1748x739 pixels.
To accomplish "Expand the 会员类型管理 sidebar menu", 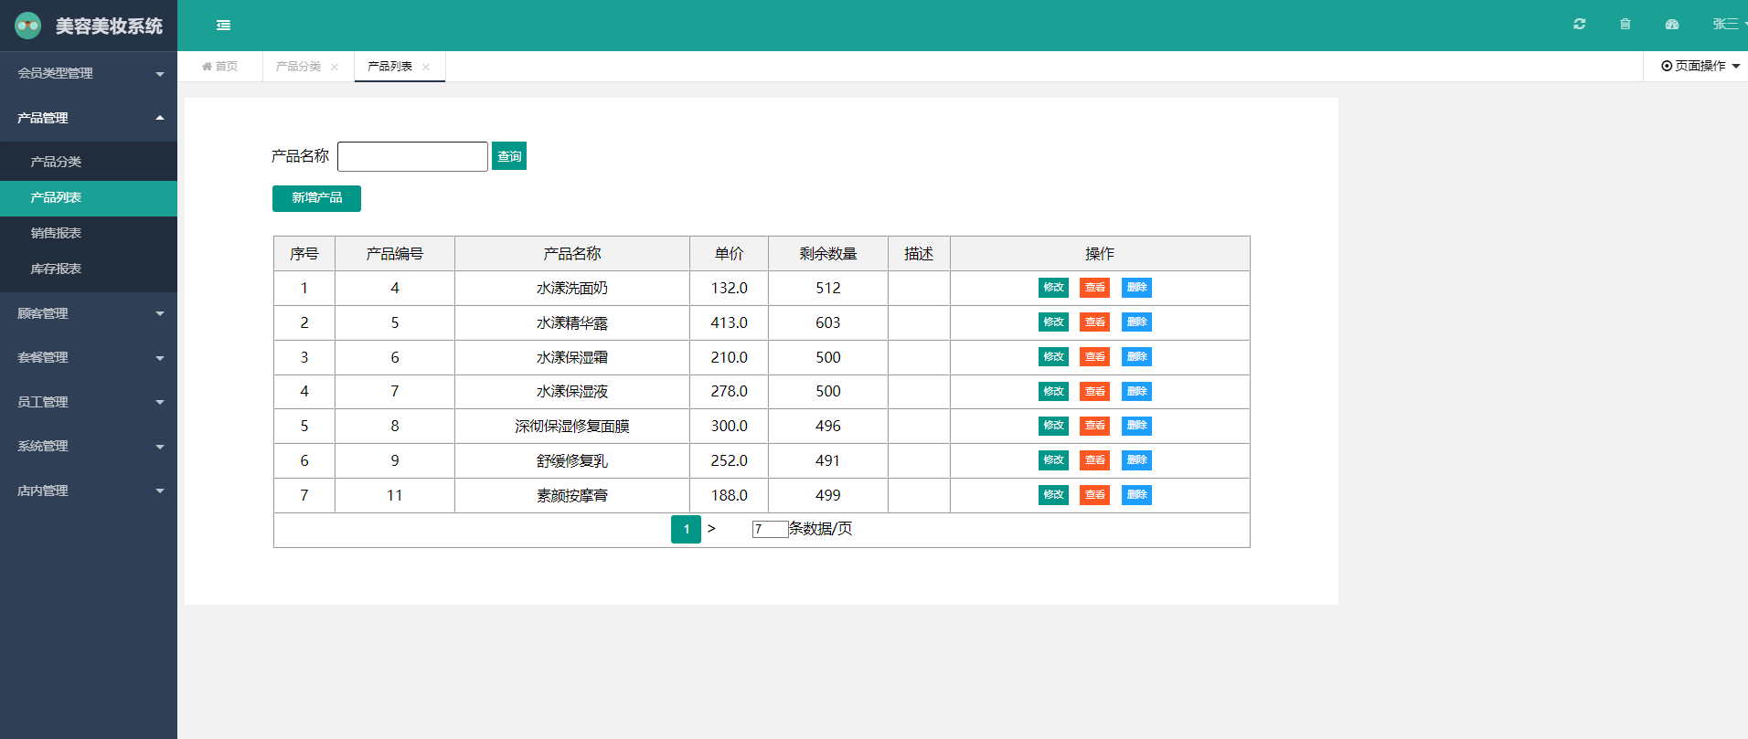I will click(x=88, y=73).
